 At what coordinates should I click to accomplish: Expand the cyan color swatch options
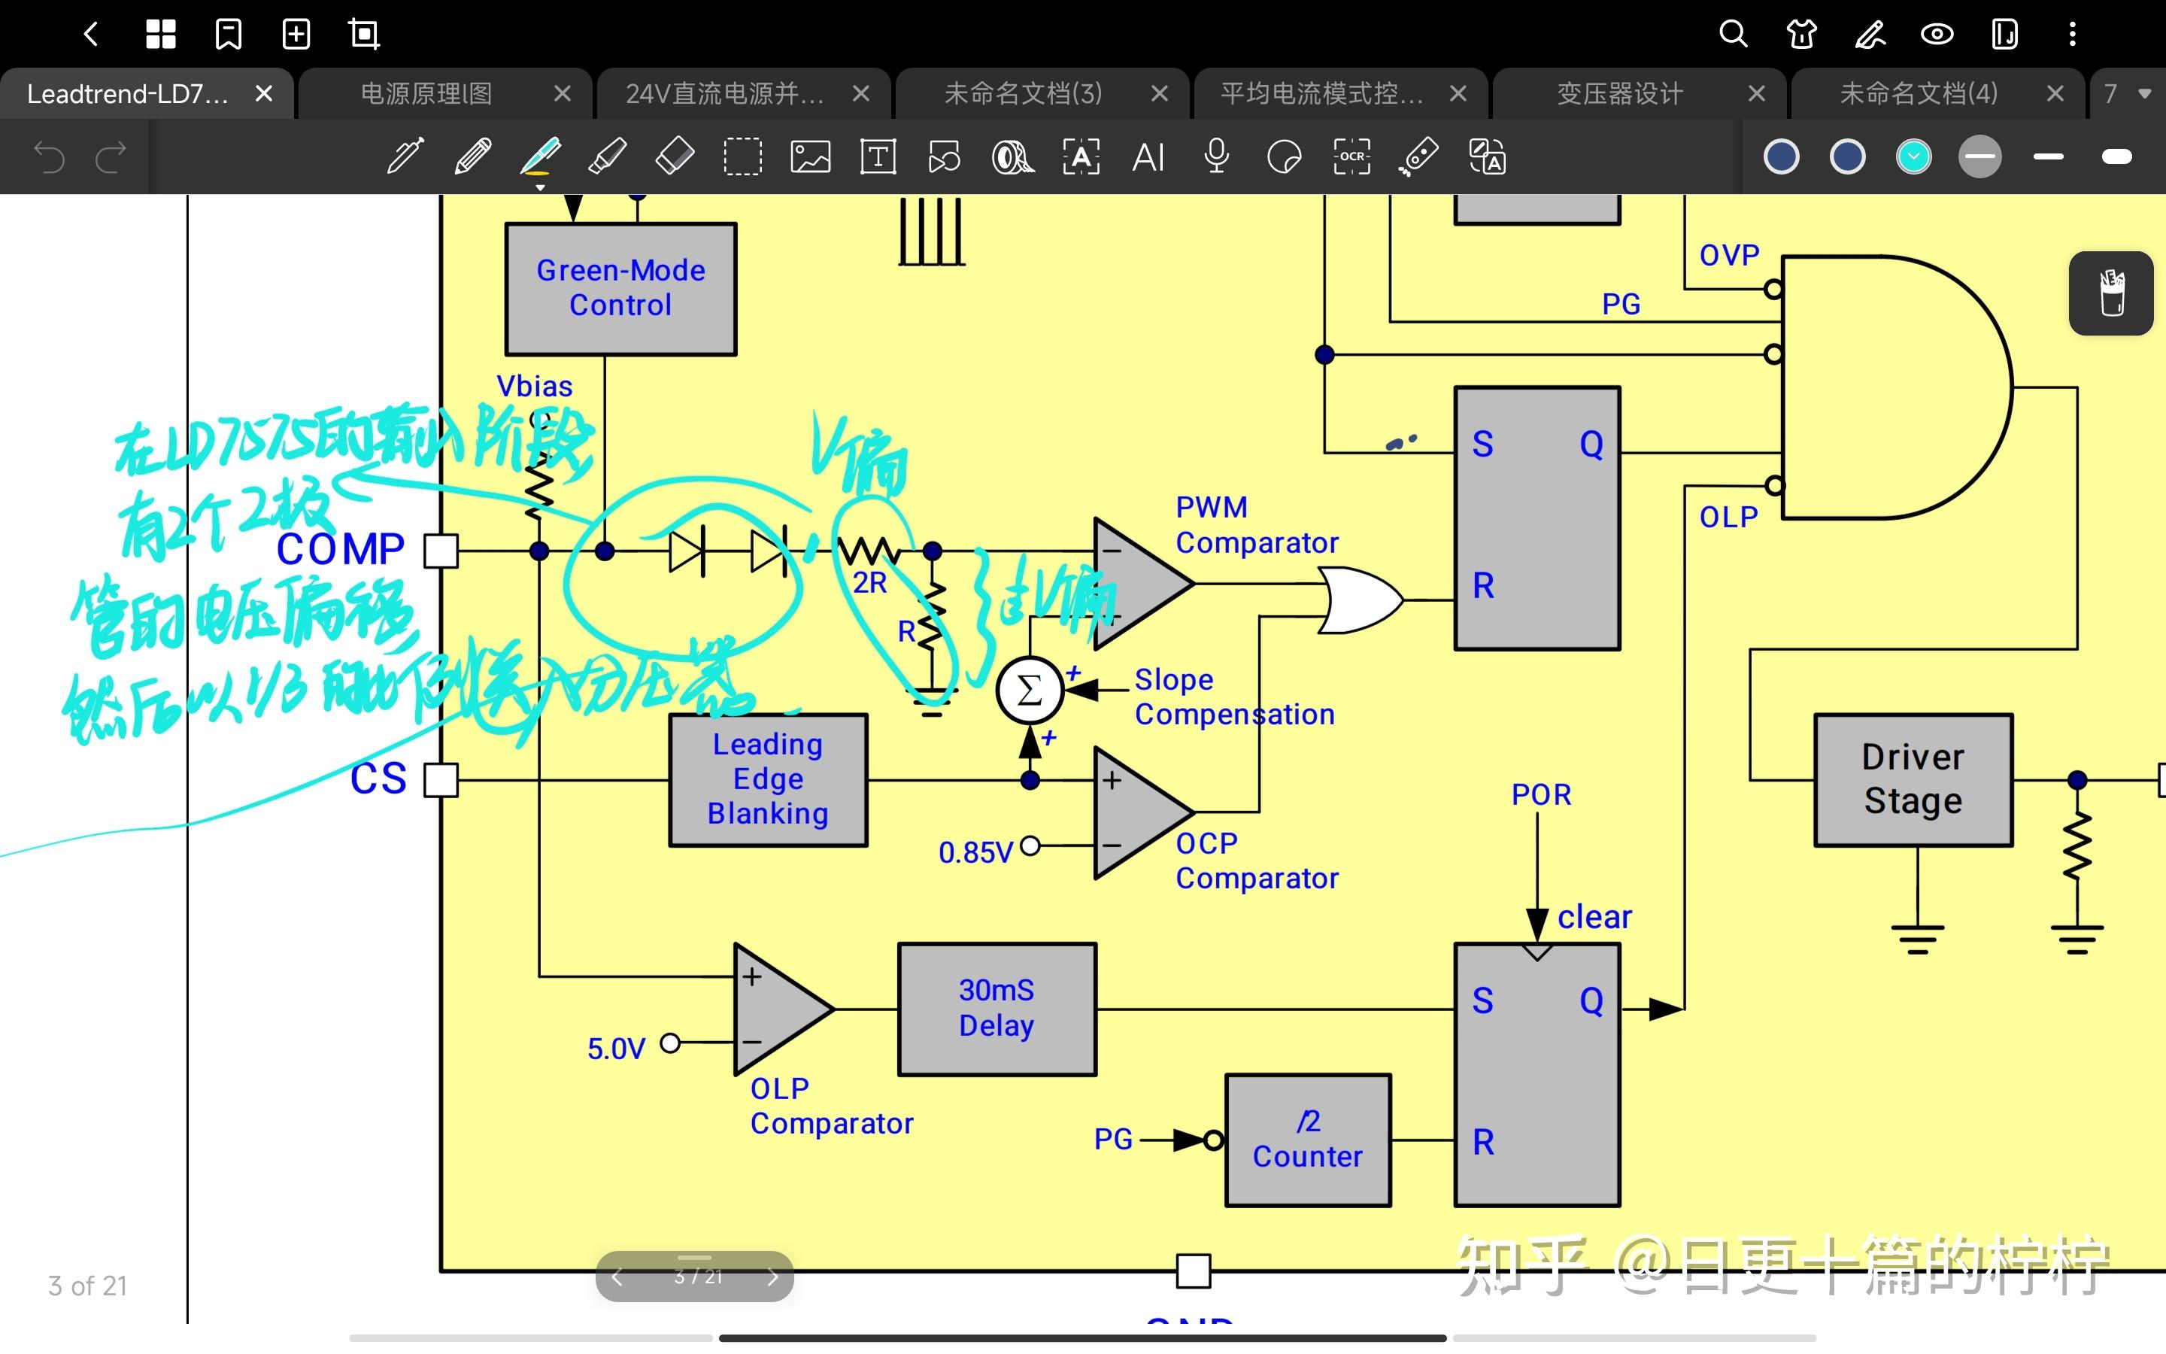1913,158
